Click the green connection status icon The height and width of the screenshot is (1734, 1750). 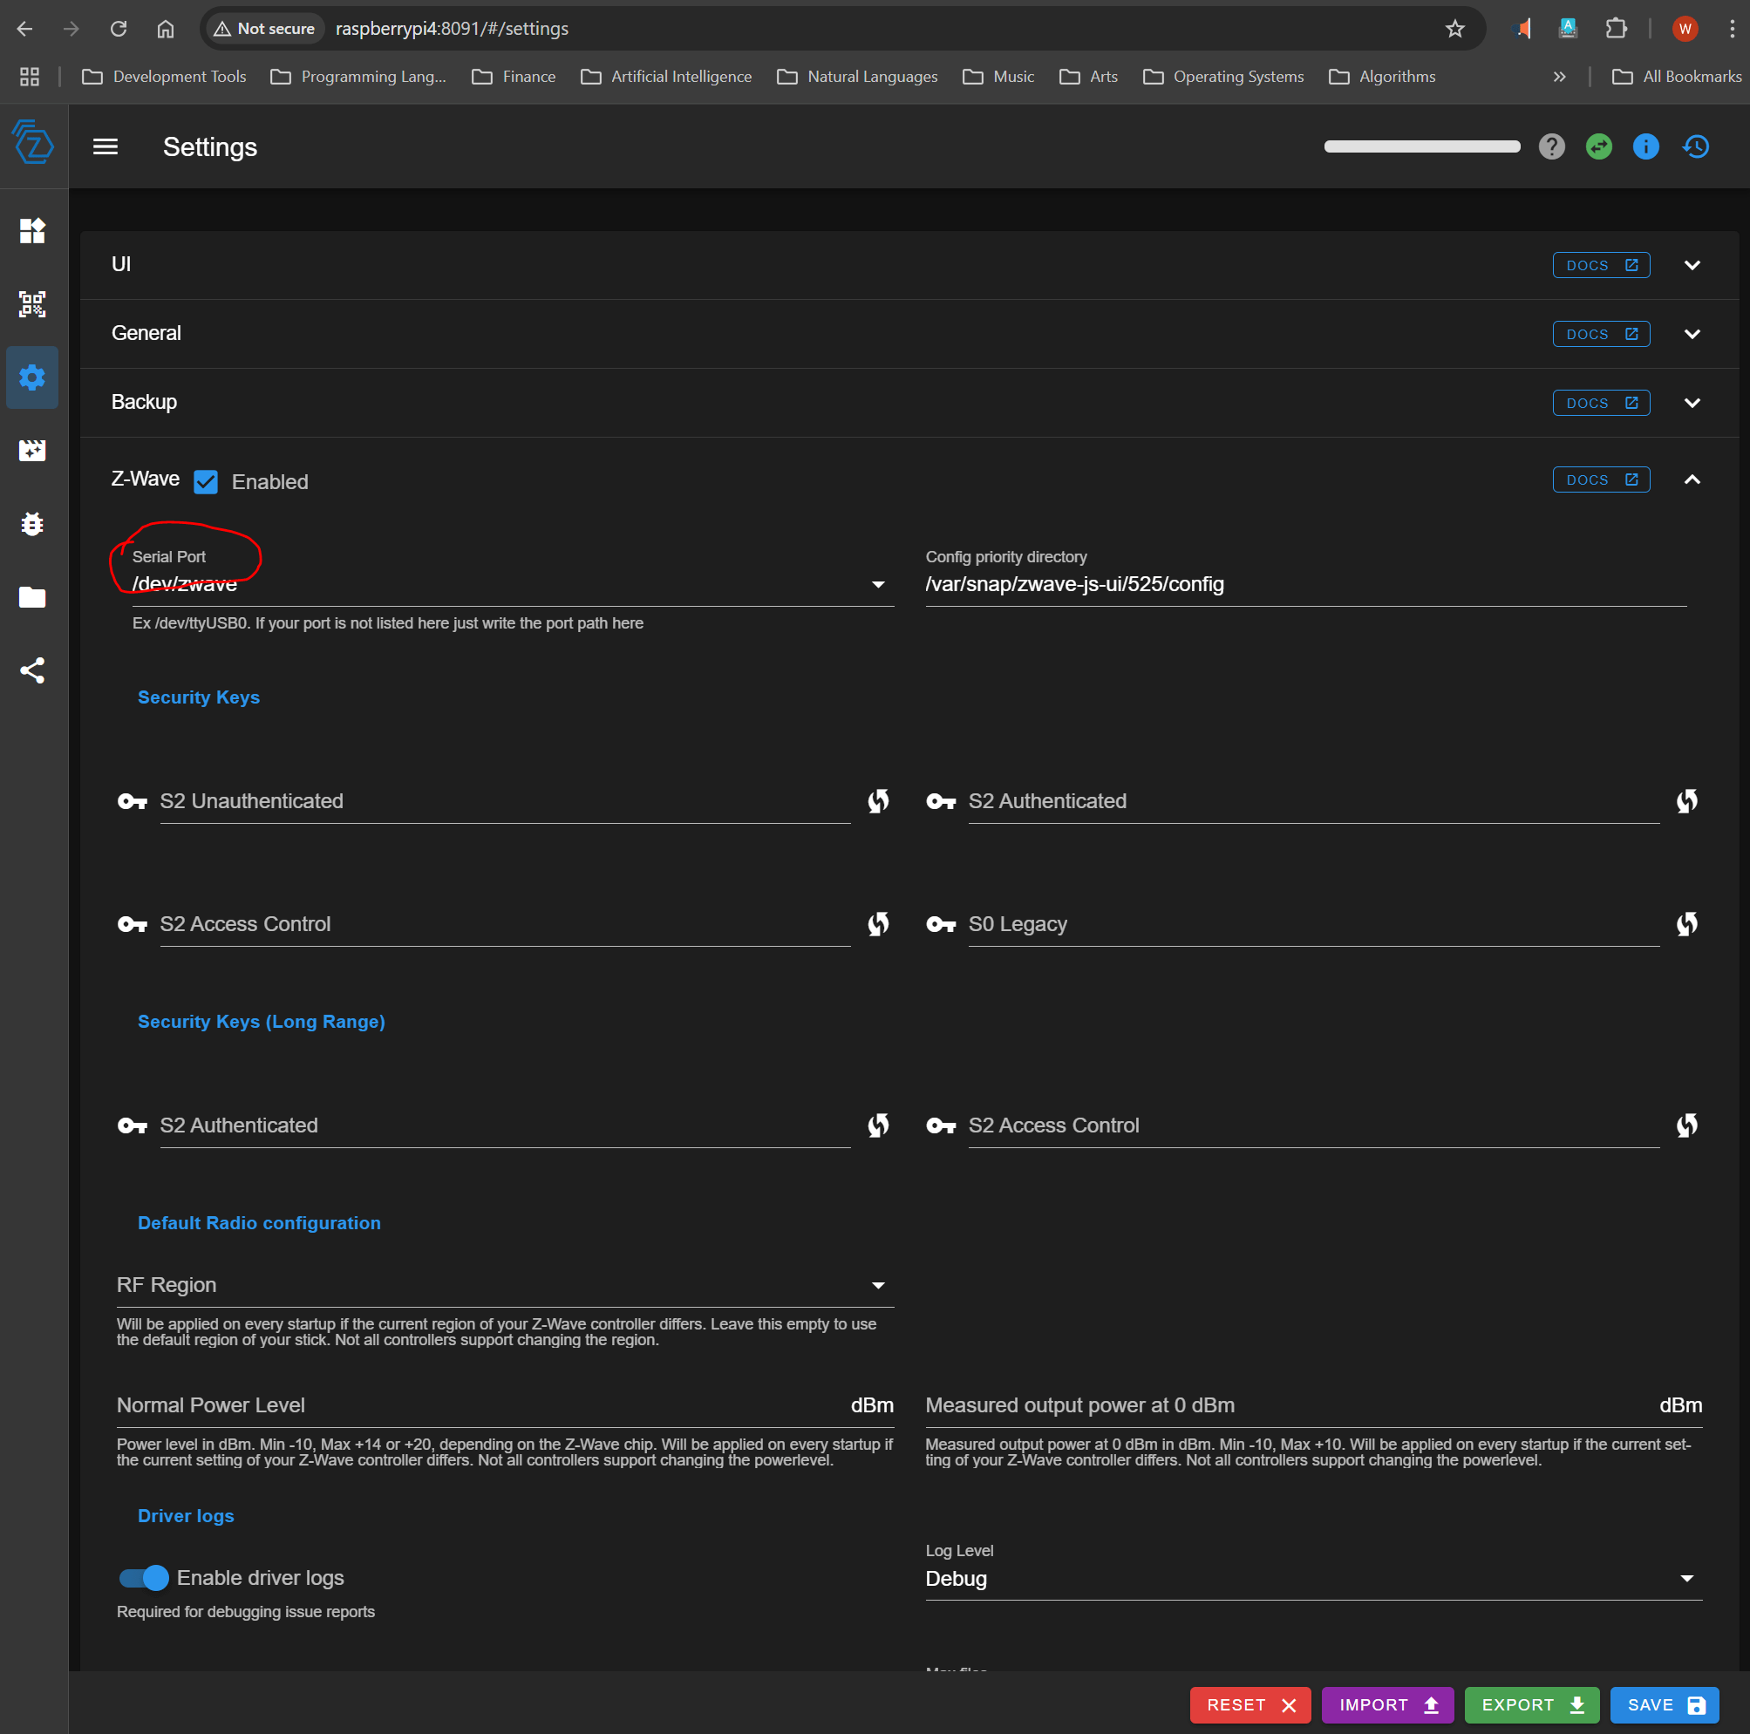click(x=1599, y=146)
